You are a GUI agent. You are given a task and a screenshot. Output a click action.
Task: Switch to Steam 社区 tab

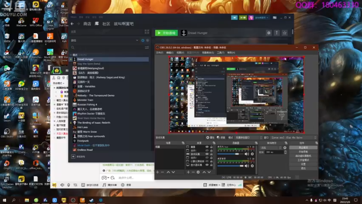[x=106, y=24]
